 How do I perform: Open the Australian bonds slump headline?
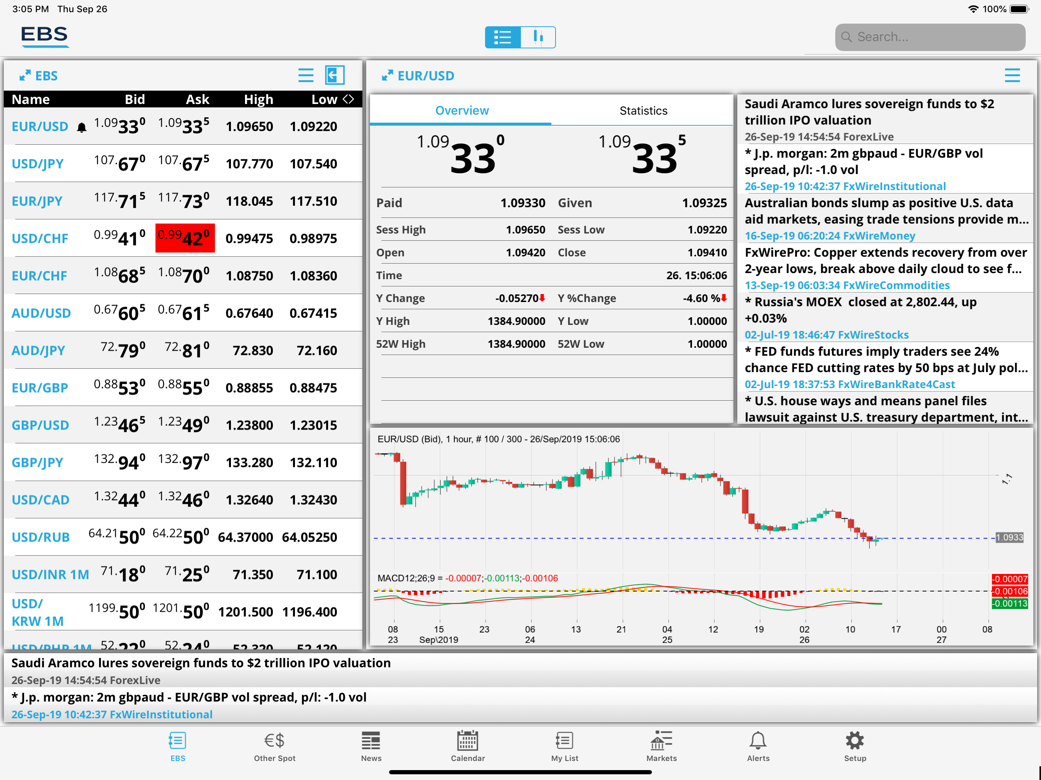(885, 218)
